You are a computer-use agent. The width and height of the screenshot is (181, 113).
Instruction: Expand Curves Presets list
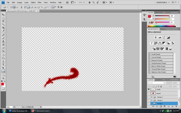150,57
